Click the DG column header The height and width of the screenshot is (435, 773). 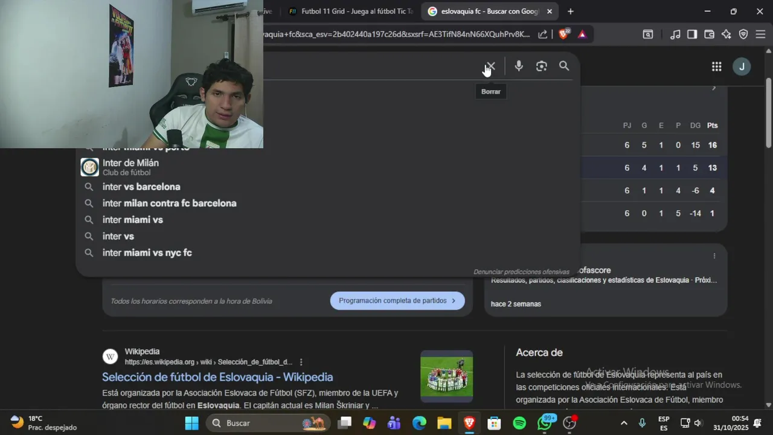click(695, 125)
